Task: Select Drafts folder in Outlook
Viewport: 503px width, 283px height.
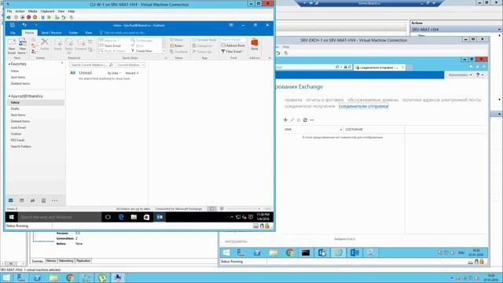Action: coord(15,108)
